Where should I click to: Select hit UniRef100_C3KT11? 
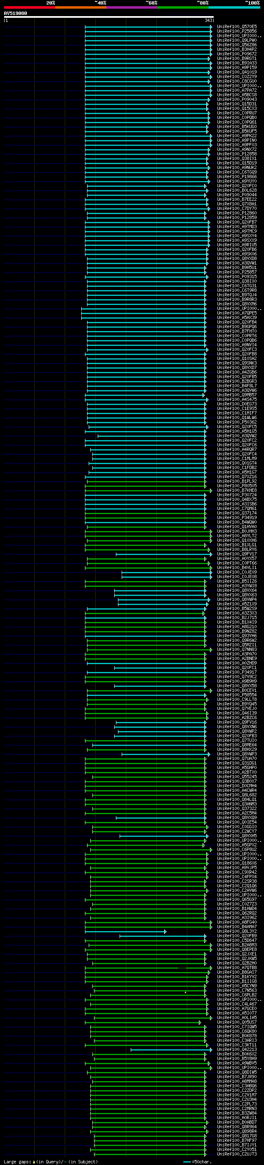[x=237, y=1045]
